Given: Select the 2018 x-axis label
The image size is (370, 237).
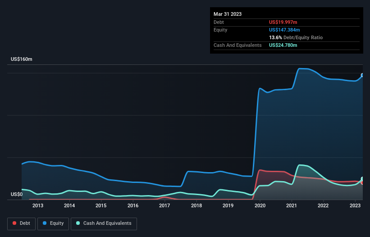Looking at the screenshot, I should [196, 205].
